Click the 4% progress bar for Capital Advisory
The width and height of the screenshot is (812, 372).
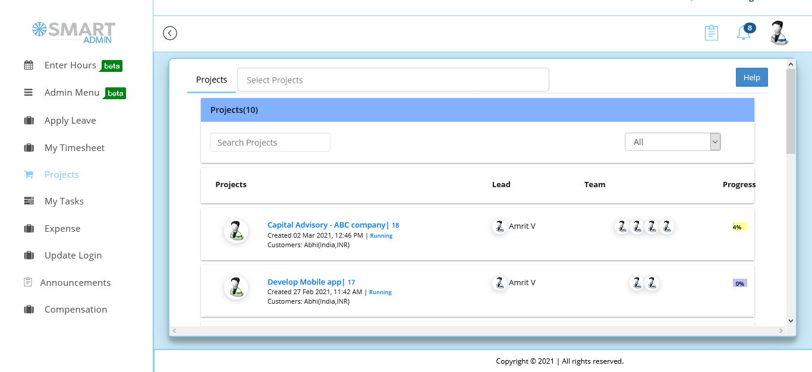739,227
